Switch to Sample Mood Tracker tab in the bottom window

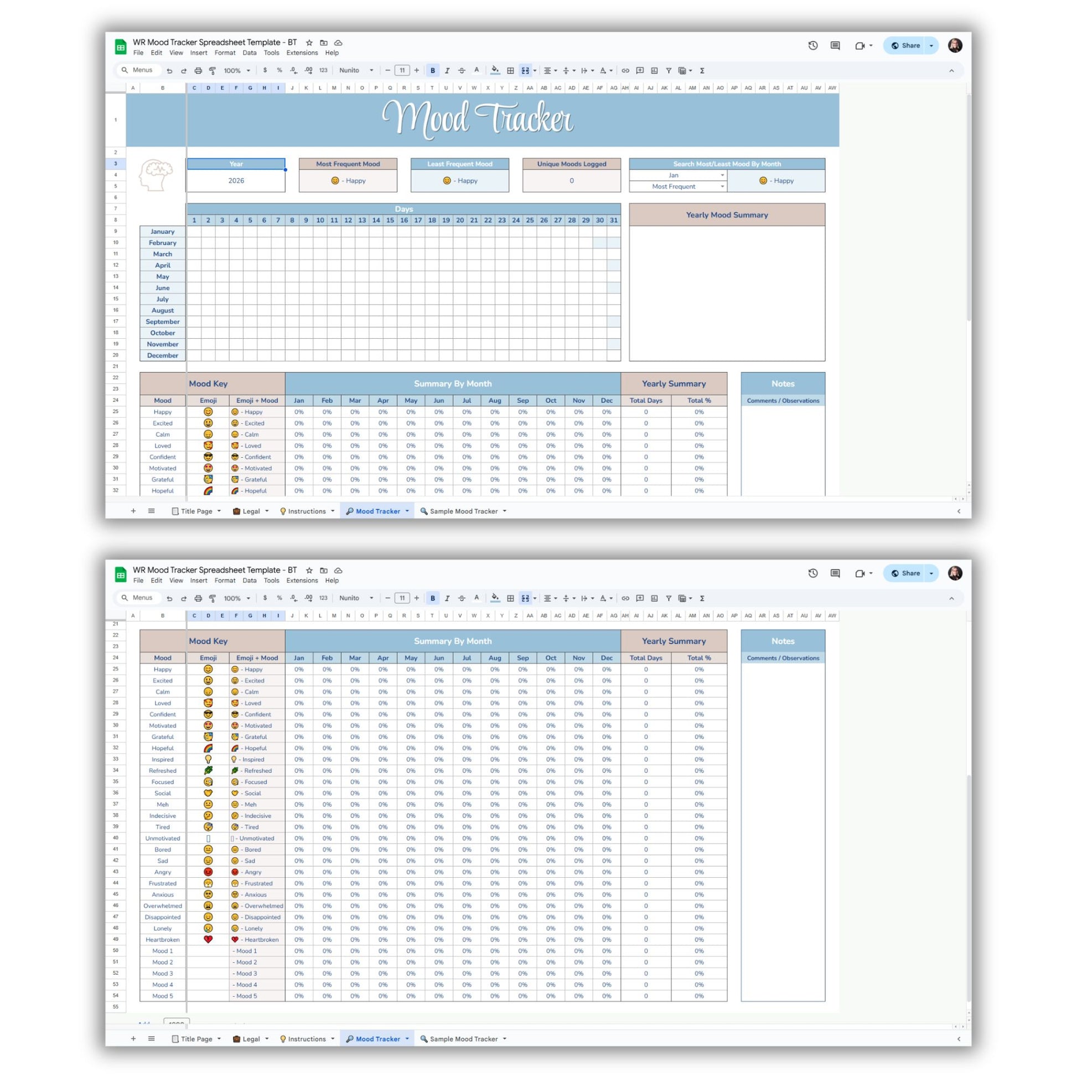coord(463,1038)
